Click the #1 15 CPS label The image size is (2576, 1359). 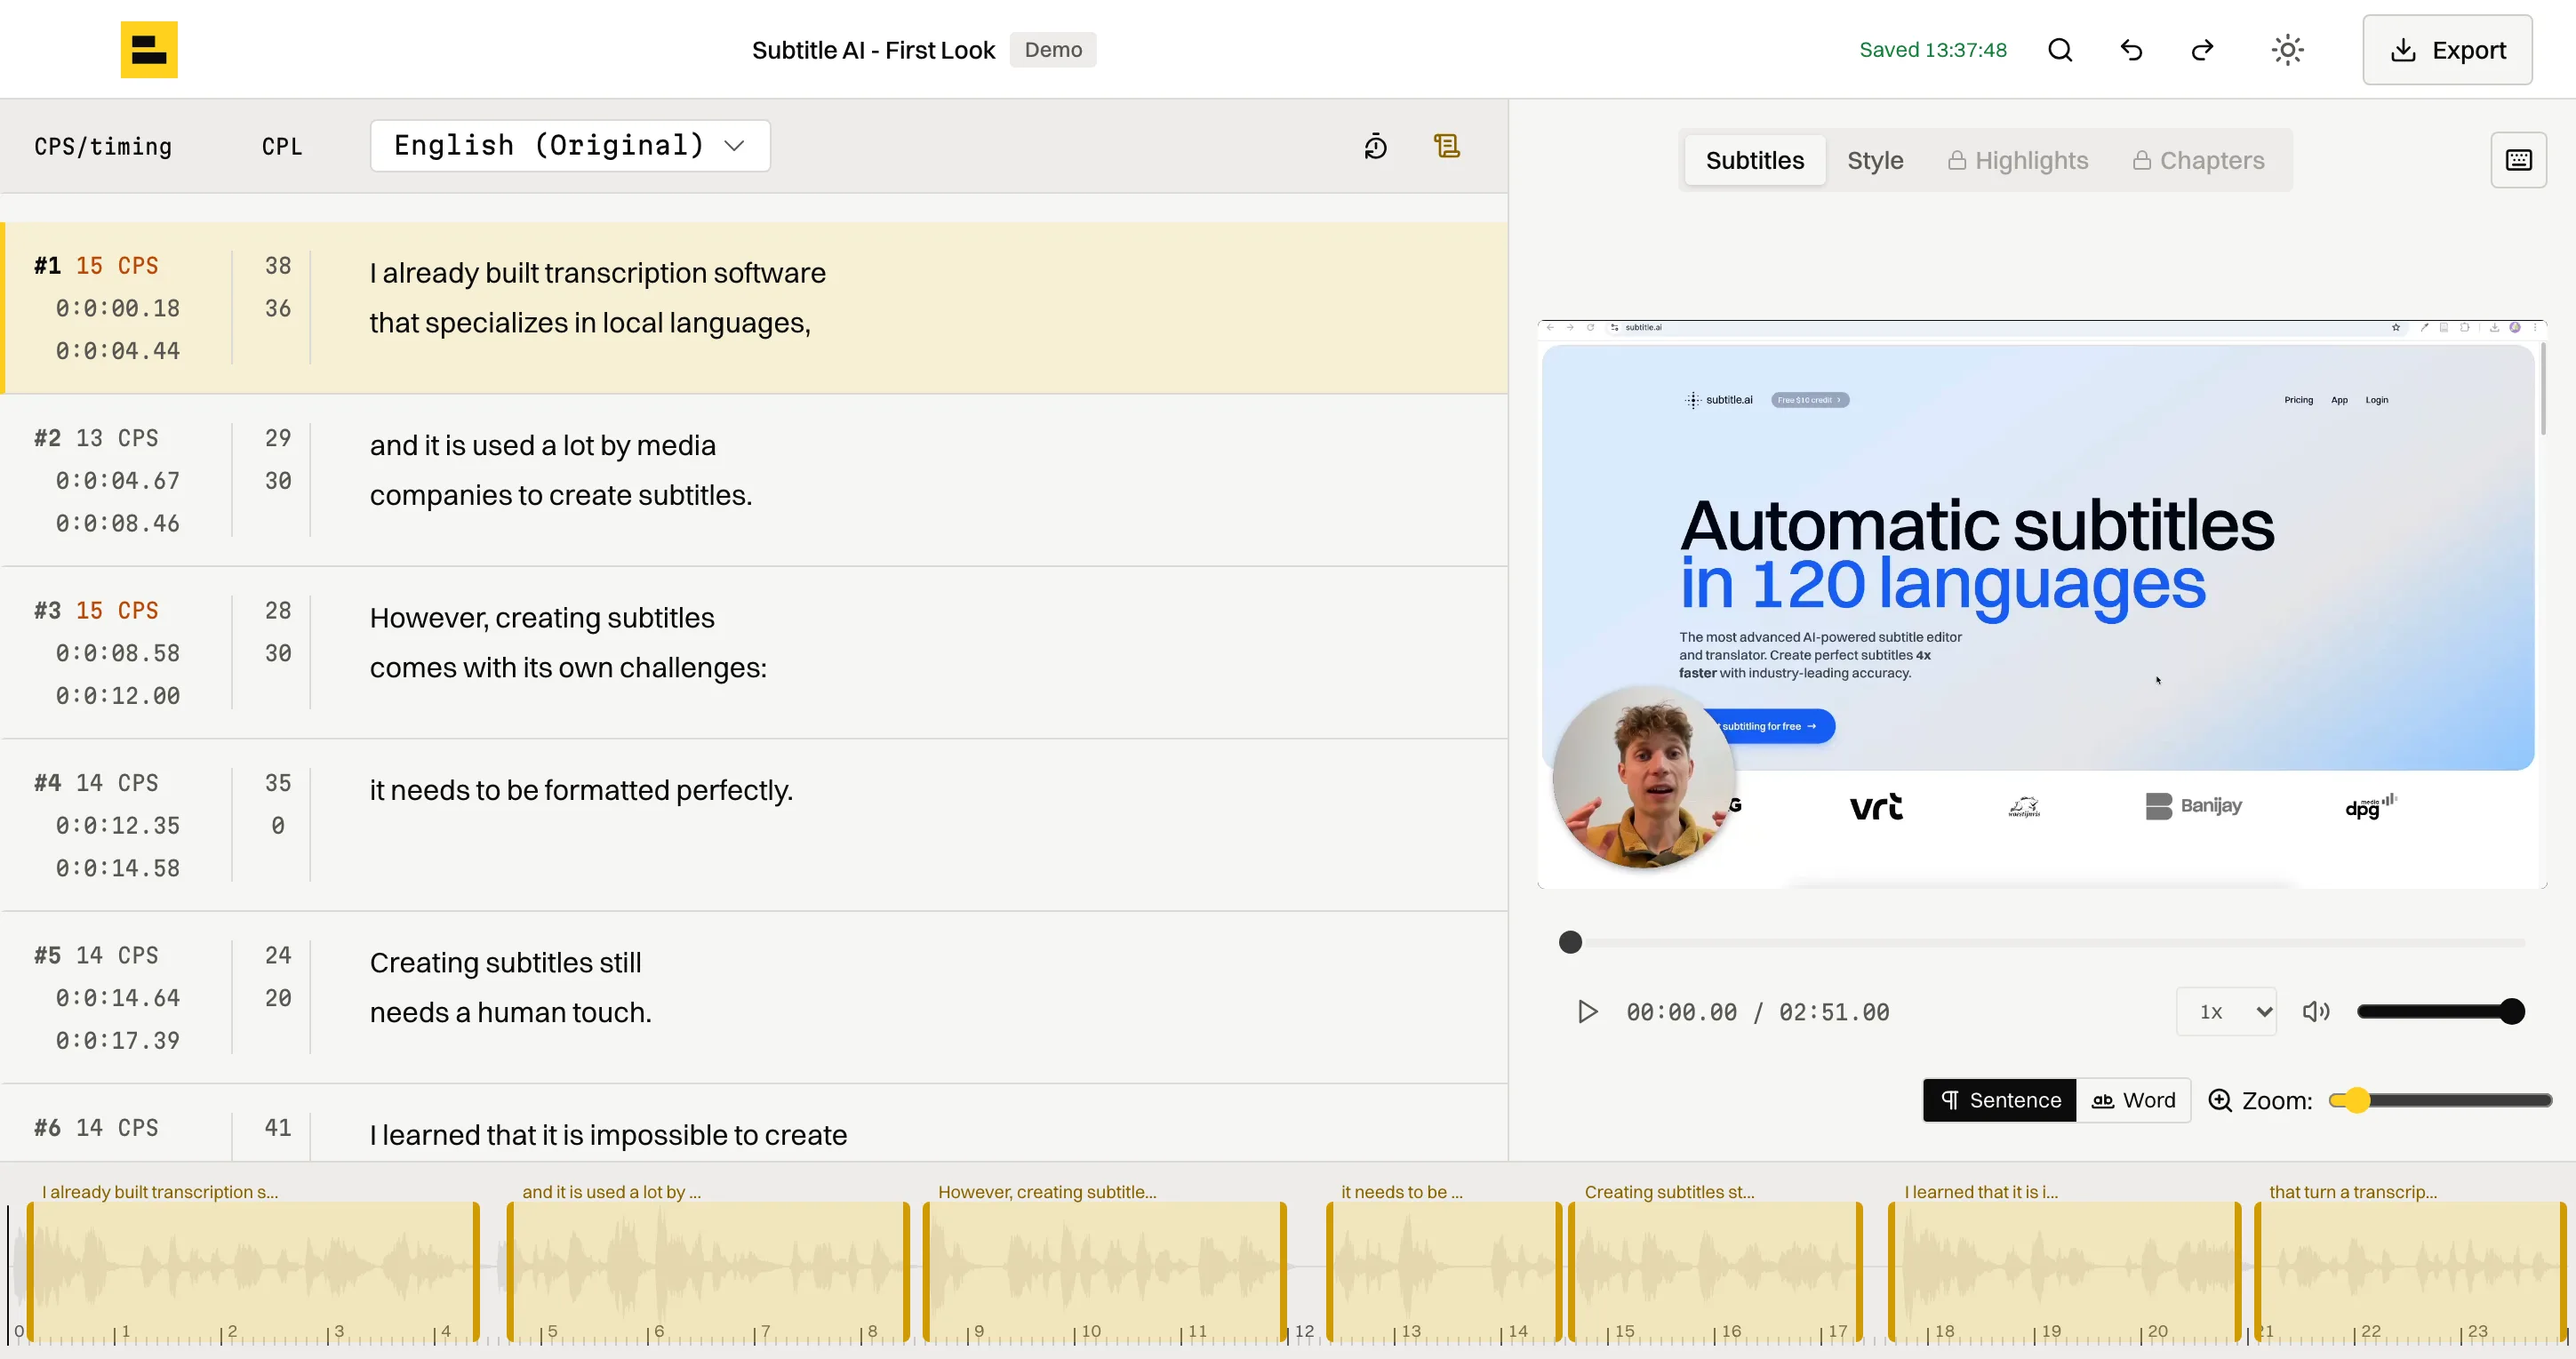(96, 266)
